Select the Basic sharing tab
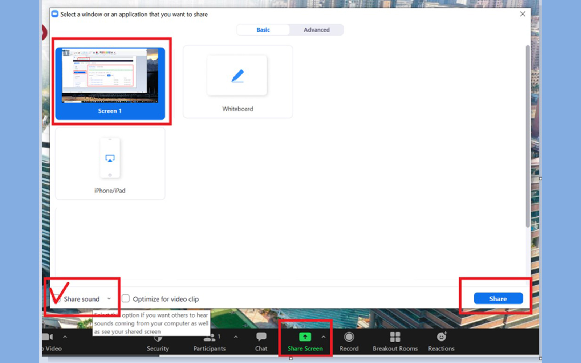This screenshot has width=581, height=363. click(263, 30)
